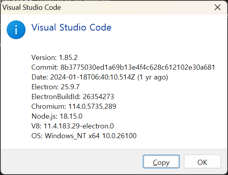Click the blue information icon
The height and width of the screenshot is (175, 228).
pyautogui.click(x=16, y=30)
